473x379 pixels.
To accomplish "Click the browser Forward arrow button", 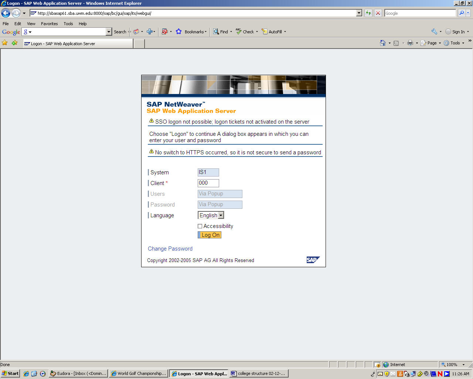I will click(x=16, y=13).
